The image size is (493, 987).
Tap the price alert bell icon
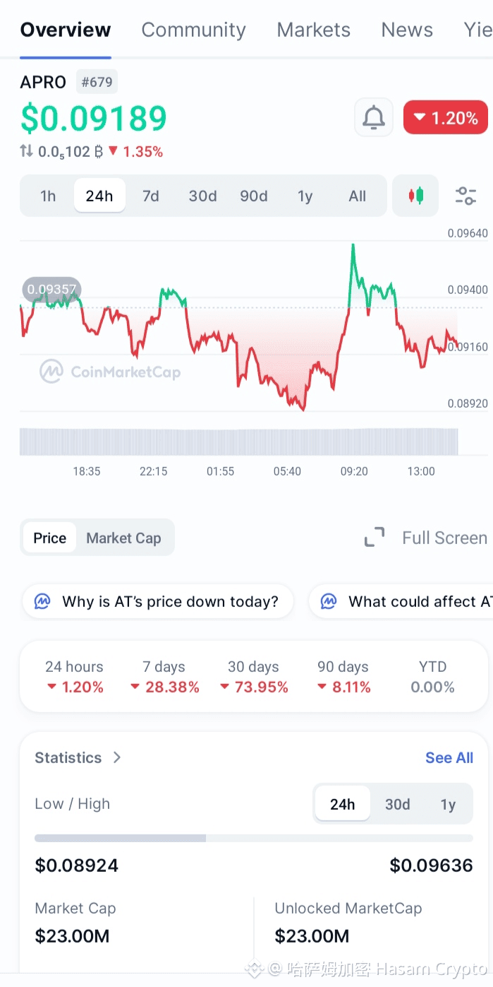[373, 118]
